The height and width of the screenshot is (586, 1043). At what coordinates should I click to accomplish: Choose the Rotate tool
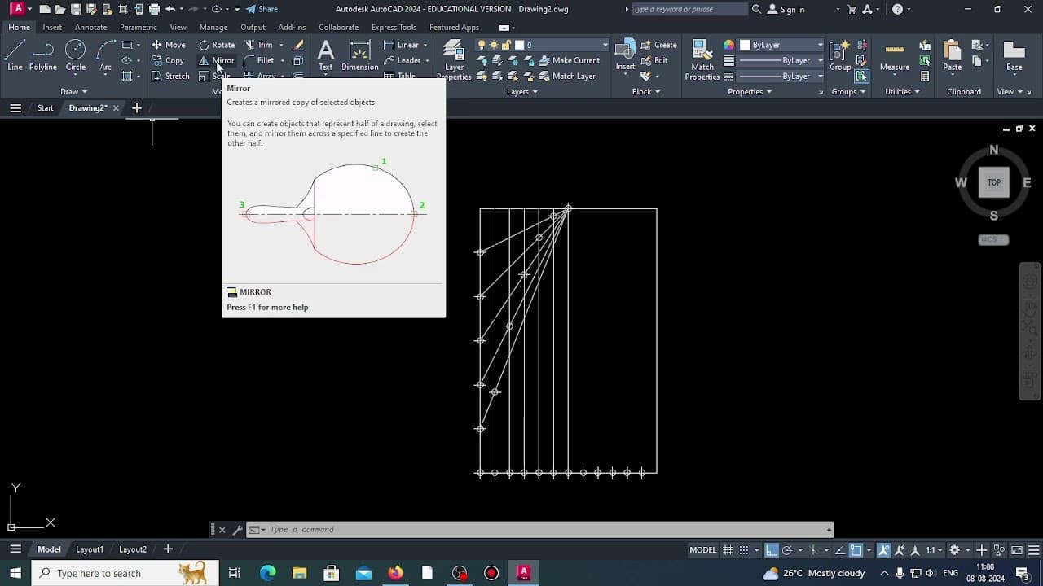coord(217,45)
